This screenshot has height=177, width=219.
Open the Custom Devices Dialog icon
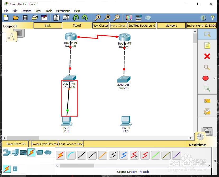(138, 18)
